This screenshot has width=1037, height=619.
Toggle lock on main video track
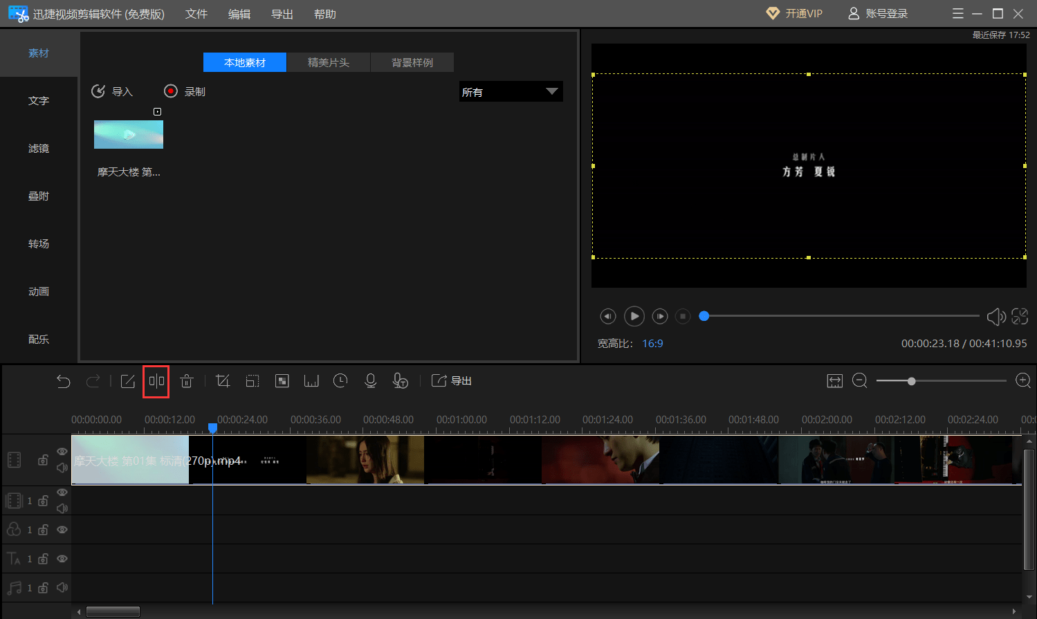(43, 460)
